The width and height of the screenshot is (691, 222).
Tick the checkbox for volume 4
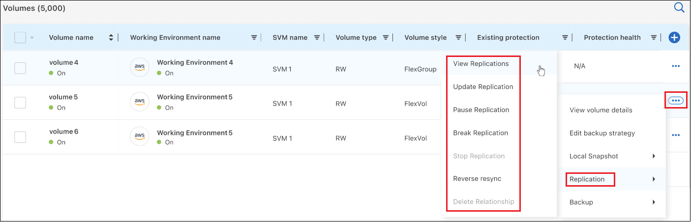pos(20,68)
